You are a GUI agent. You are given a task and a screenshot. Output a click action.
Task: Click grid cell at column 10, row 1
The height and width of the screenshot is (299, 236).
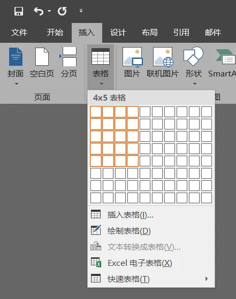[207, 112]
